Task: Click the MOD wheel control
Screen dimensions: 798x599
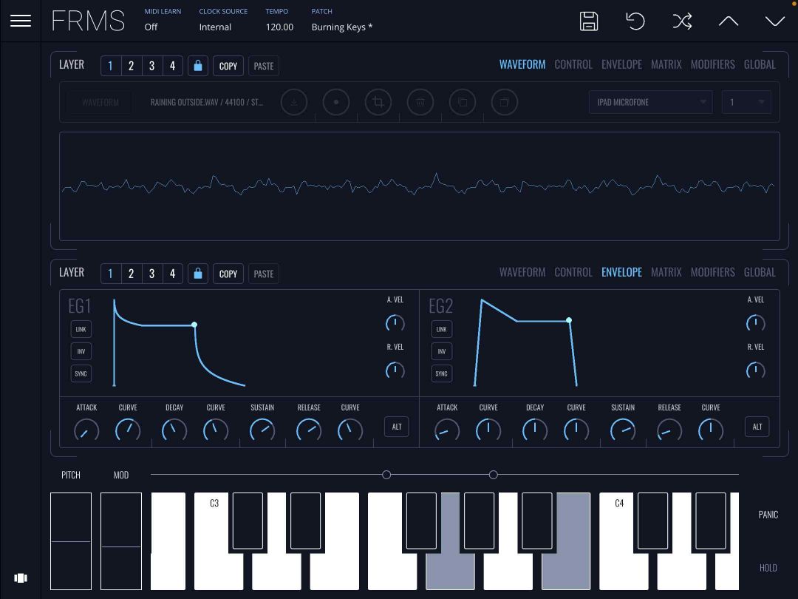Action: 120,541
